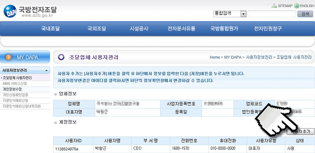The image size is (315, 153).
Task: Click the purple circle icon by page title
Action: point(61,58)
